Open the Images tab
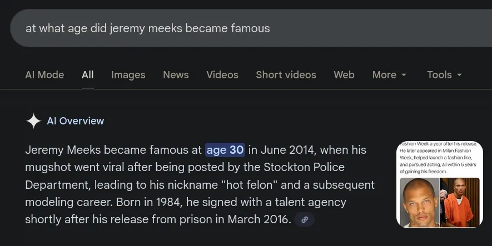The width and height of the screenshot is (492, 246). click(x=128, y=75)
